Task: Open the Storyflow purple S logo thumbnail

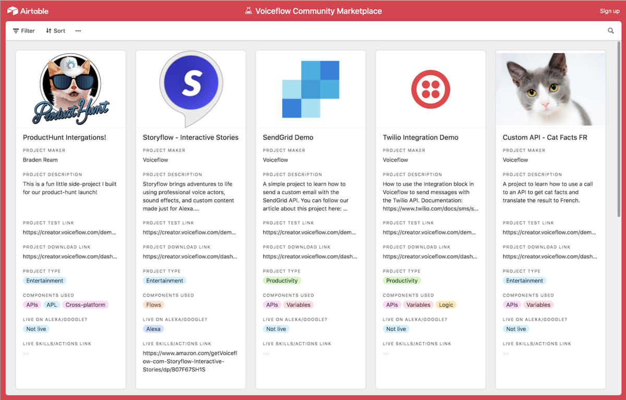Action: click(191, 89)
